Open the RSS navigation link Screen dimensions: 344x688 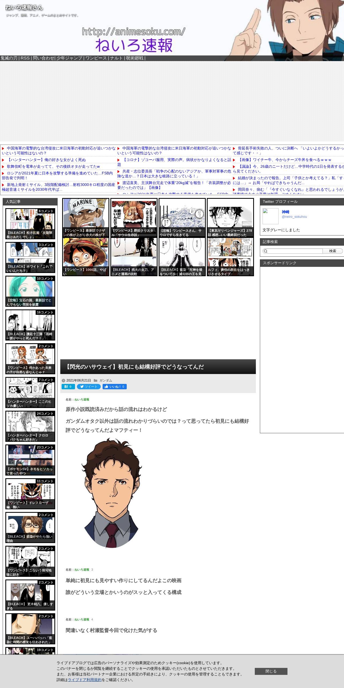pos(25,58)
